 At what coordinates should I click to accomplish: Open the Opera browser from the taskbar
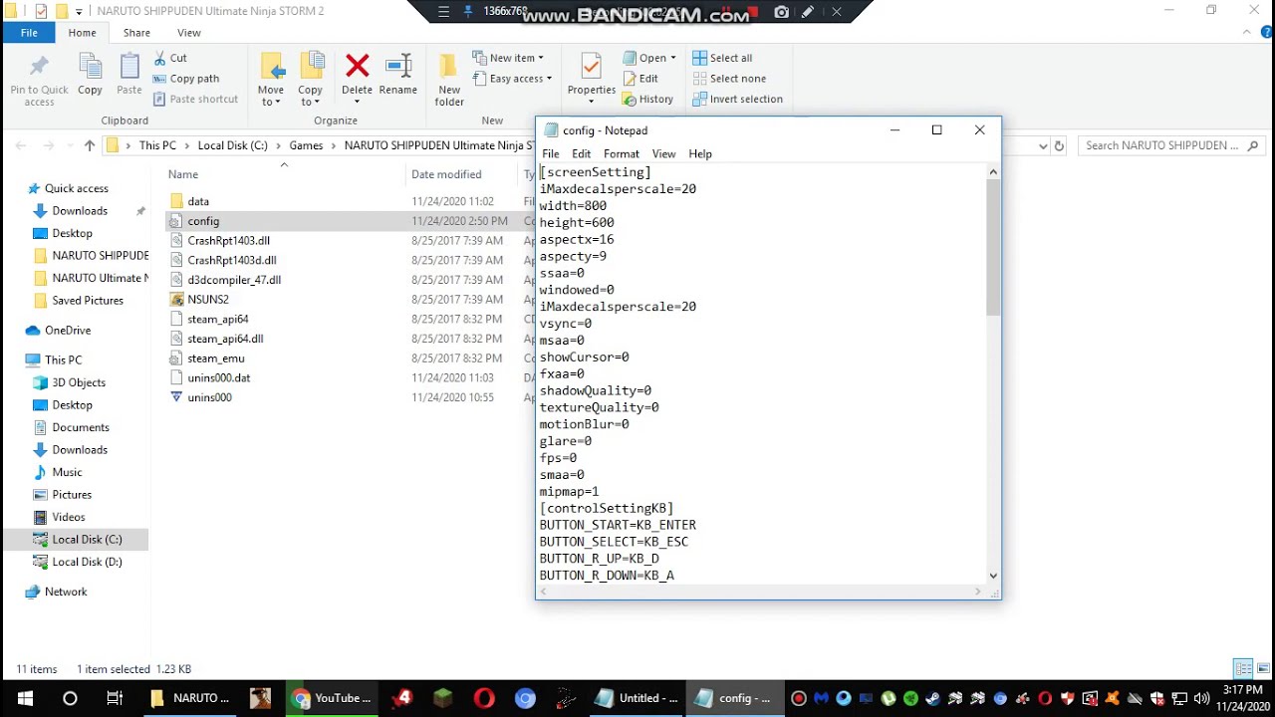pyautogui.click(x=484, y=698)
